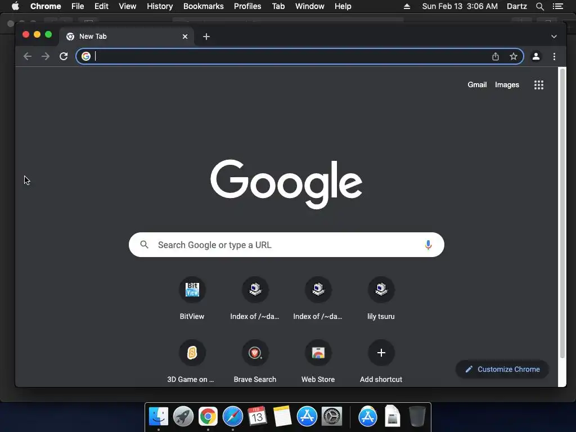
Task: Click the date and time in menu bar
Action: click(460, 6)
